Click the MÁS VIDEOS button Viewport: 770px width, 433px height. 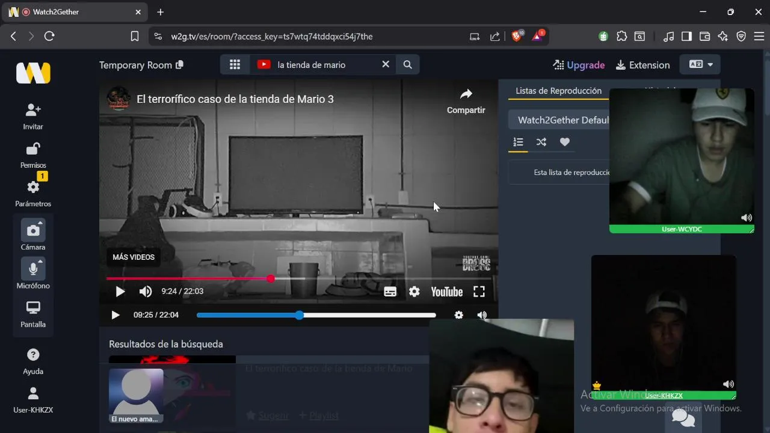coord(134,257)
